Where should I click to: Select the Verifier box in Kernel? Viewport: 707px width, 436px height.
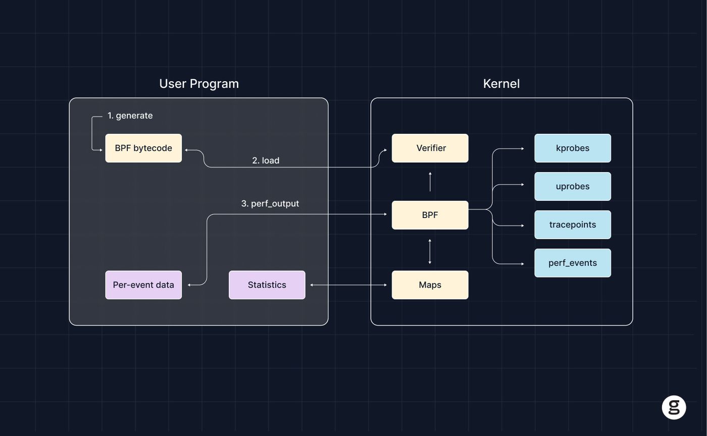pyautogui.click(x=430, y=148)
